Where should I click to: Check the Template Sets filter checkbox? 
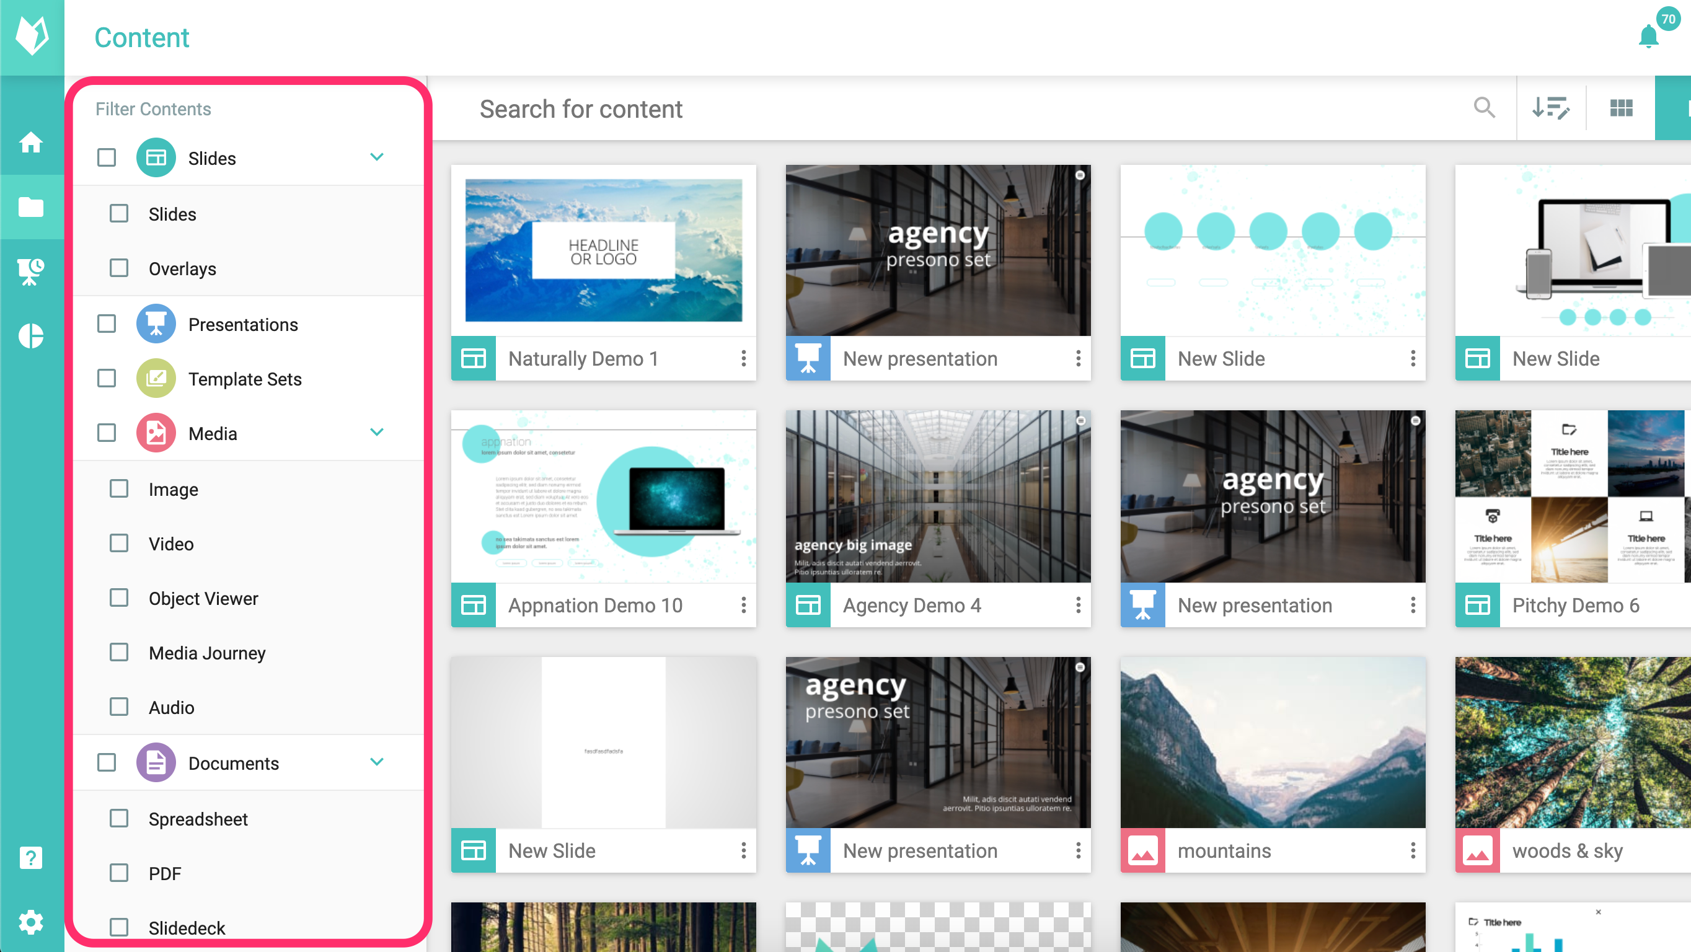tap(107, 378)
